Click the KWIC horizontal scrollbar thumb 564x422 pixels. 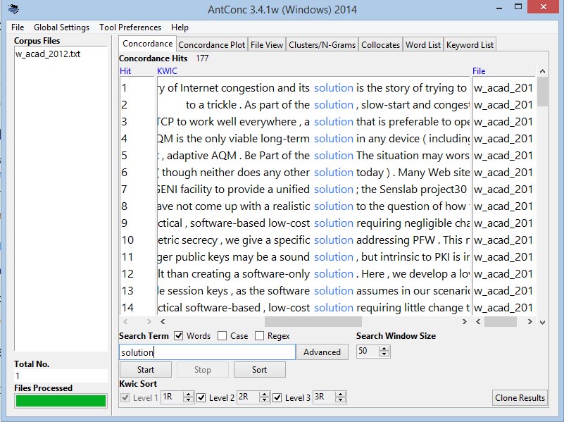coord(313,322)
